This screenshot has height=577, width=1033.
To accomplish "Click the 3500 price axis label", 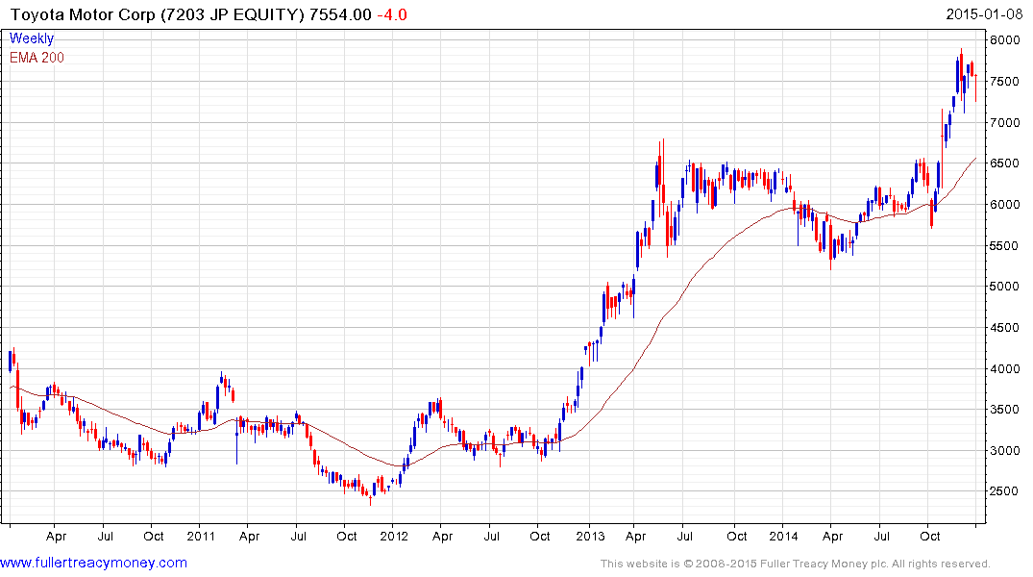I will point(1005,410).
